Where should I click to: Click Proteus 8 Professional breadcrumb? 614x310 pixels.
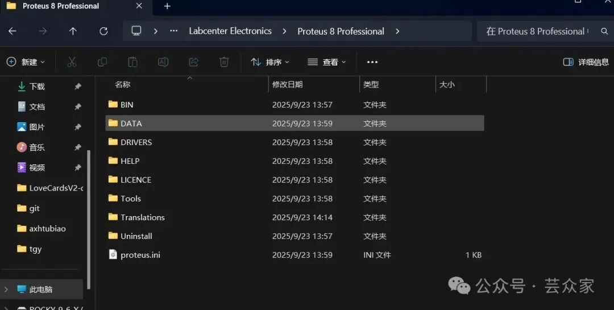point(341,31)
